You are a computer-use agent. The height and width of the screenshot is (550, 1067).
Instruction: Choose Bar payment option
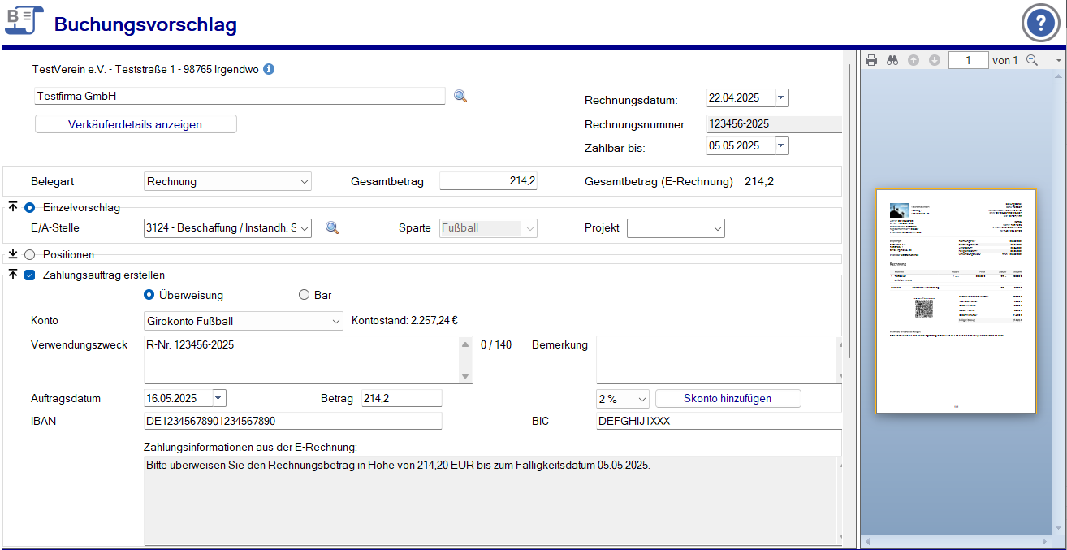click(x=305, y=295)
